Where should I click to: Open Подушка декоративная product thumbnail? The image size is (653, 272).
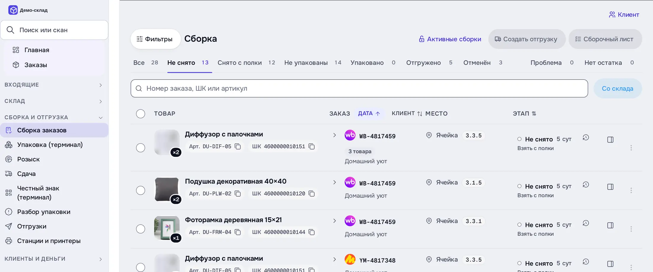[167, 189]
